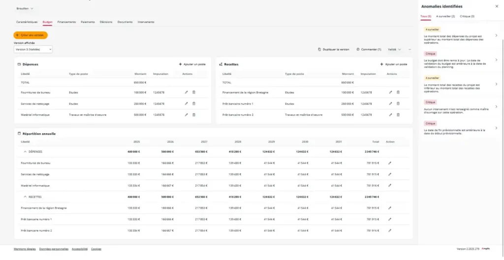Filter anomalies by A surveiller (2)
The width and height of the screenshot is (504, 260).
click(445, 16)
